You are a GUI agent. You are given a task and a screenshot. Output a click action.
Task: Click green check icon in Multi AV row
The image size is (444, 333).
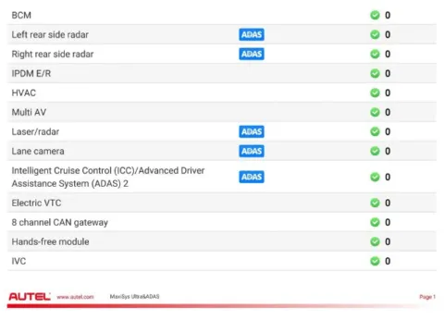(x=375, y=112)
